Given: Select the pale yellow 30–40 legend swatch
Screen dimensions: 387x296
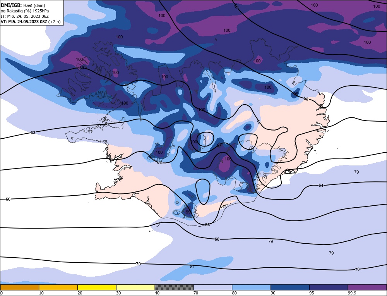Looking at the screenshot, I should point(135,287).
